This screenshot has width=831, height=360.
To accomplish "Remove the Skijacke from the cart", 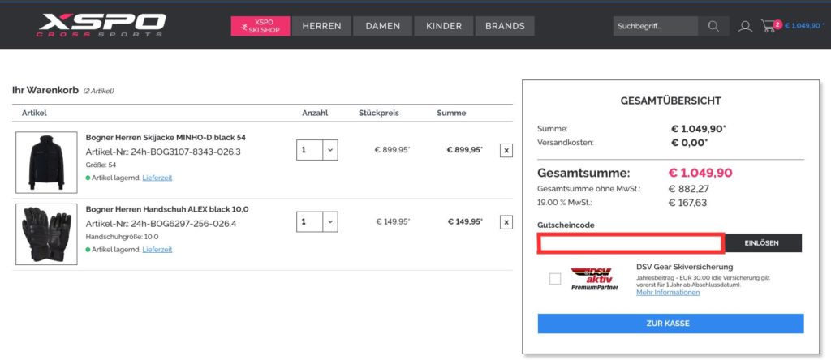I will coord(506,150).
